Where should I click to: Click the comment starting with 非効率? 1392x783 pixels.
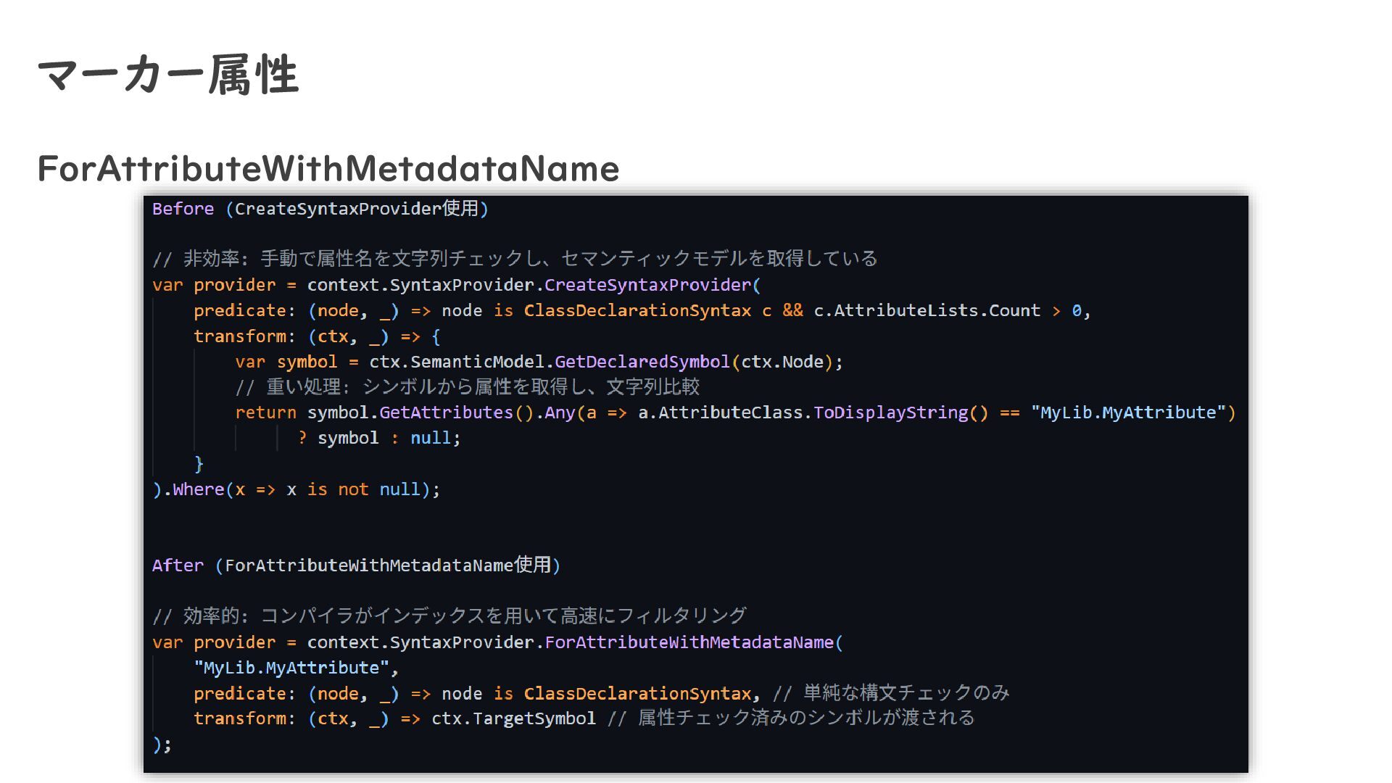click(x=515, y=259)
